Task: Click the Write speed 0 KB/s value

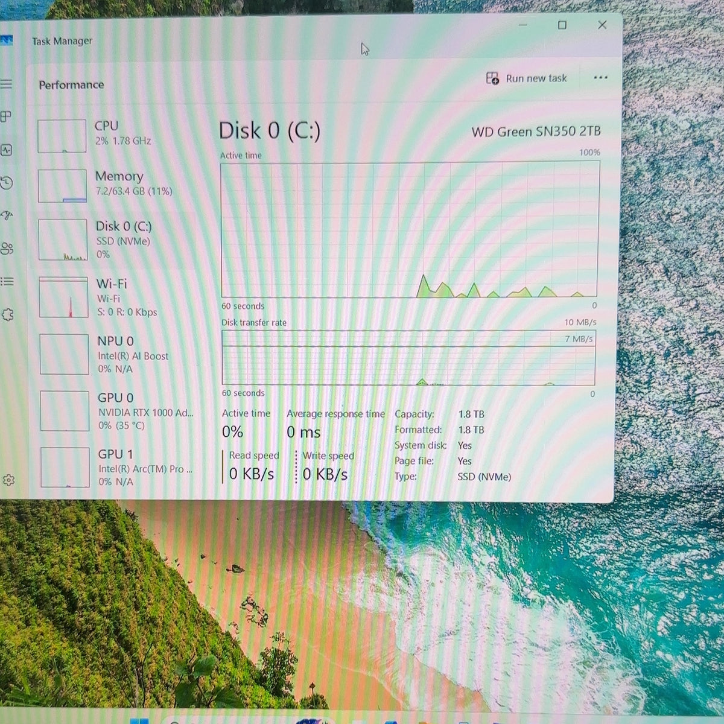Action: pyautogui.click(x=325, y=474)
